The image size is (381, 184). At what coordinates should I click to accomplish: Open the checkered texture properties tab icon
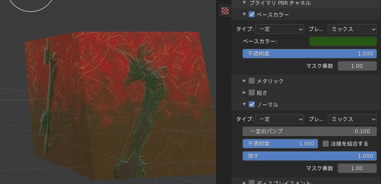[225, 11]
